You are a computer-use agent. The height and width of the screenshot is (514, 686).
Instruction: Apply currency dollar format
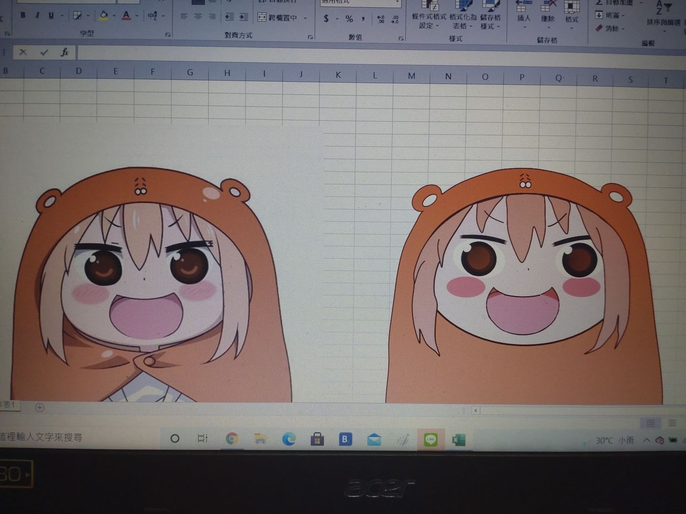(x=326, y=19)
